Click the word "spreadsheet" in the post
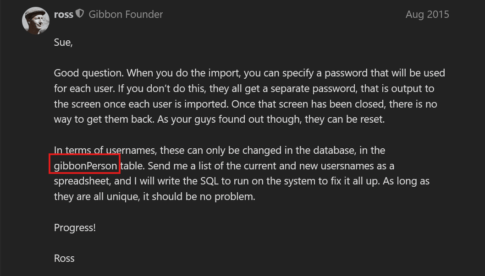Screen dimensions: 485x276 coord(81,181)
